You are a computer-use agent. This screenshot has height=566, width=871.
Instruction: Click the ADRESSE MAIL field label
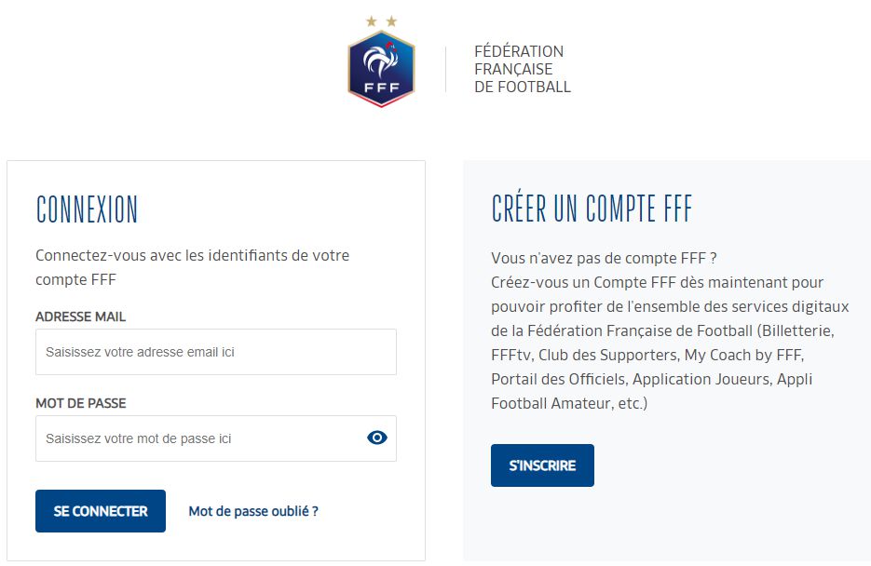(80, 317)
